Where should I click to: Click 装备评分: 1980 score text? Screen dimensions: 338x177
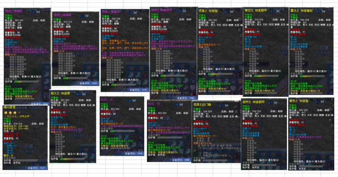186,98
